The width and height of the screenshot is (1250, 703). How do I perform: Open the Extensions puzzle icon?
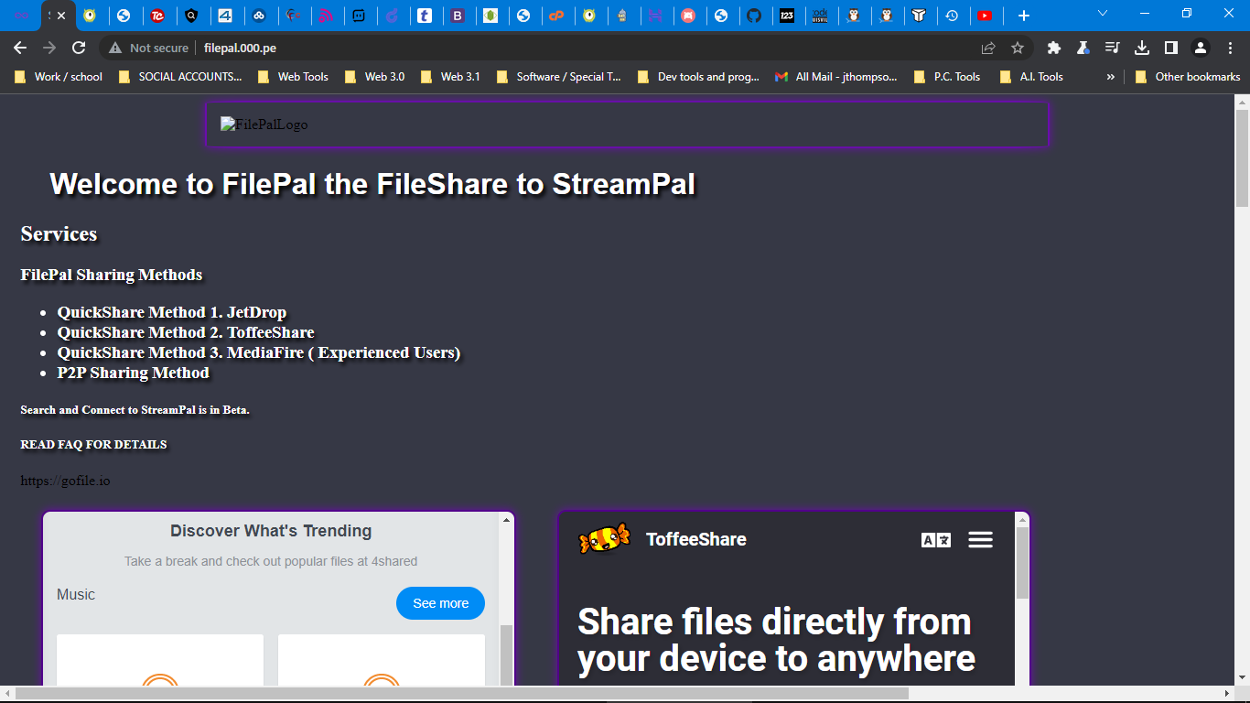[x=1054, y=48]
